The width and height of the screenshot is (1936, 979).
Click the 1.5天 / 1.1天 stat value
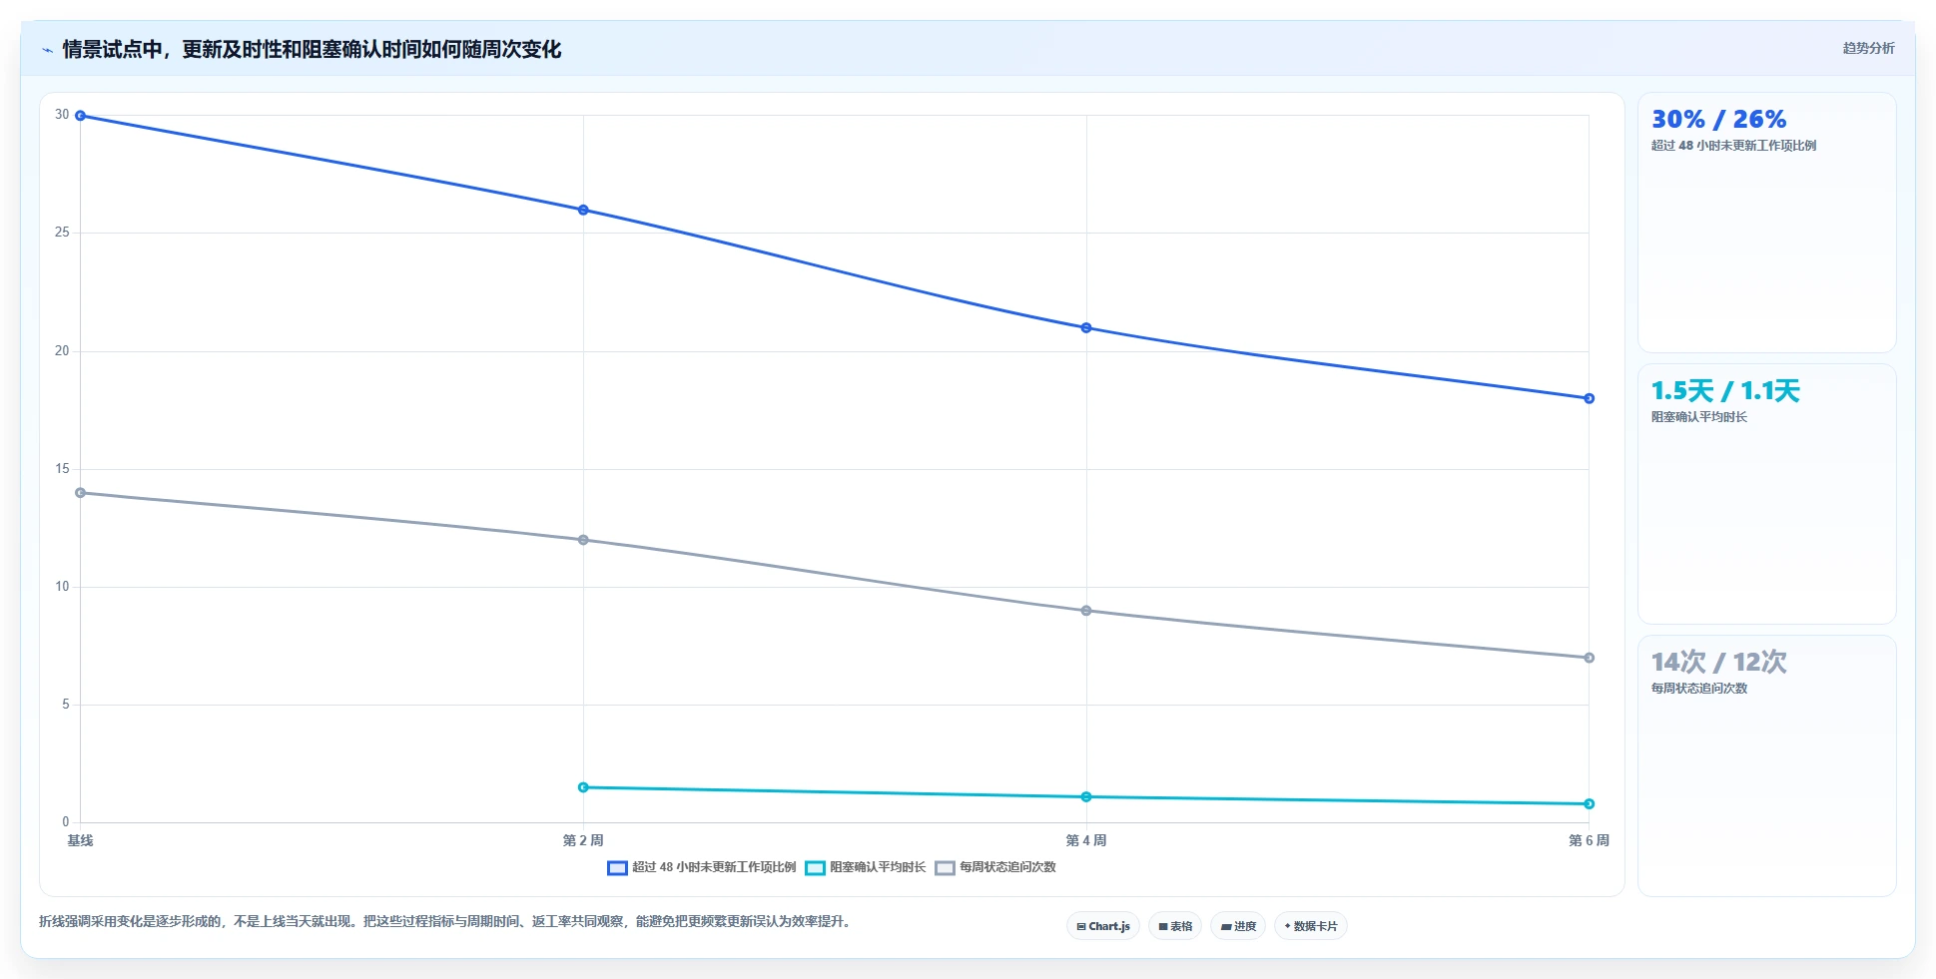pyautogui.click(x=1725, y=391)
